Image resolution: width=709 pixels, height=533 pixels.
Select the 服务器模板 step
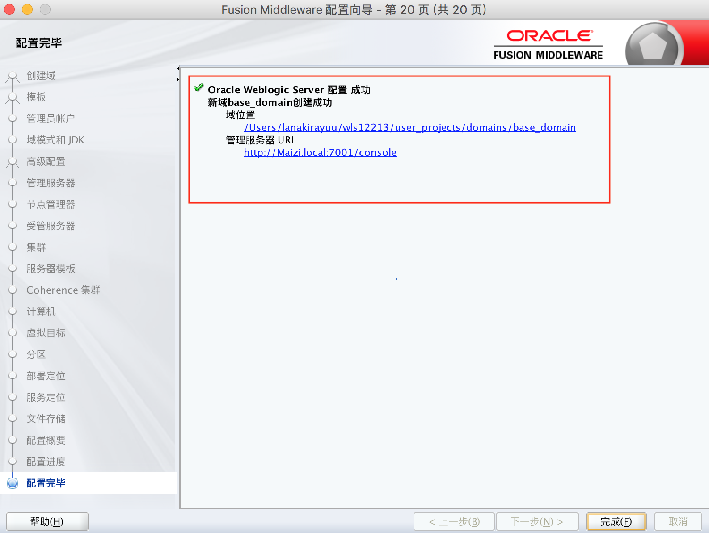point(51,269)
